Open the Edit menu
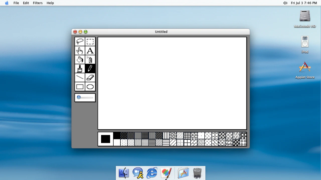Screen dimensions: 321x180 point(26,3)
